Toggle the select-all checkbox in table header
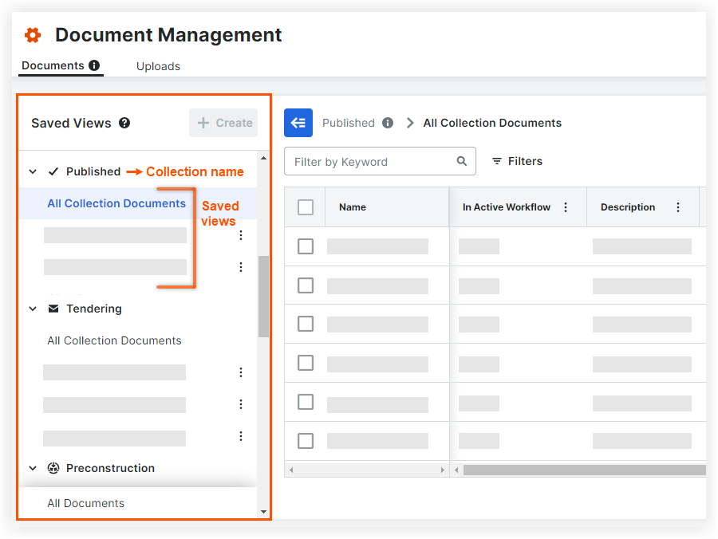Screen dimensions: 718x539 pos(306,207)
